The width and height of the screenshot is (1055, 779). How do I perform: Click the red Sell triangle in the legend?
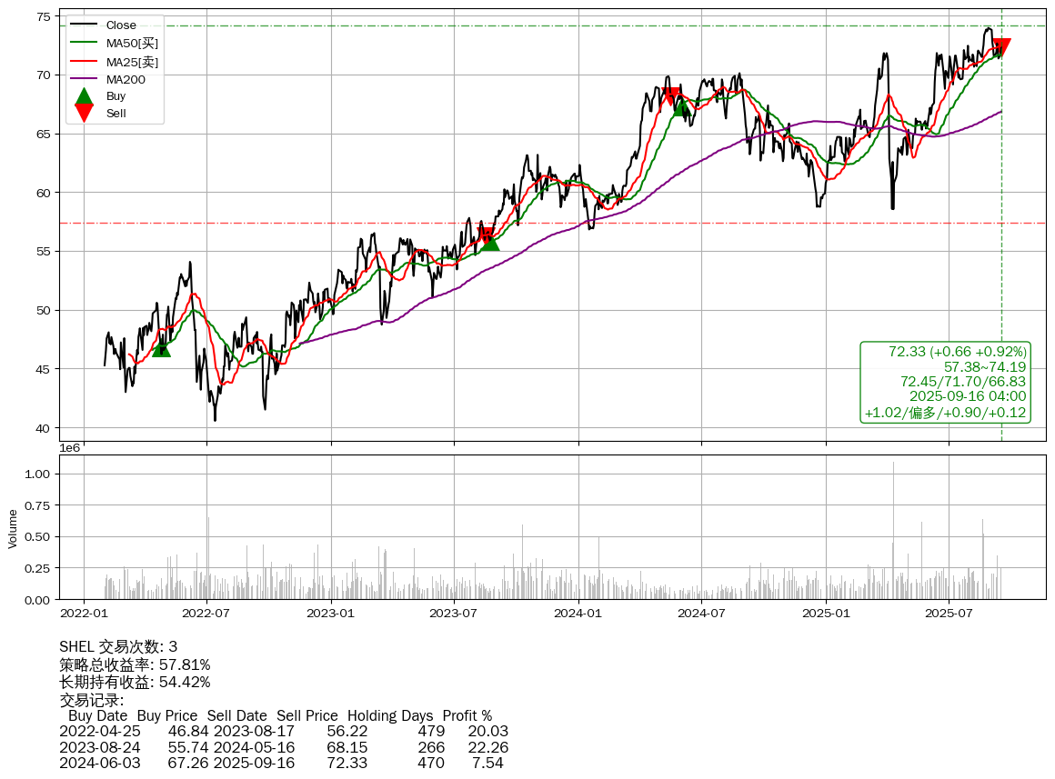pos(84,114)
